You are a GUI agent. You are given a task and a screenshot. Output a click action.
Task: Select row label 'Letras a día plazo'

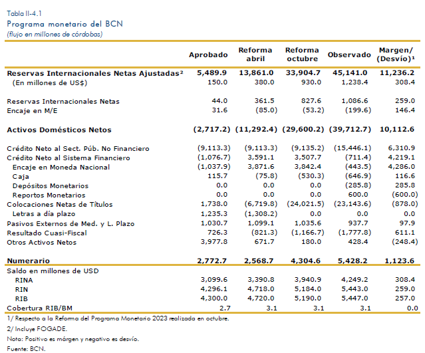click(x=44, y=214)
